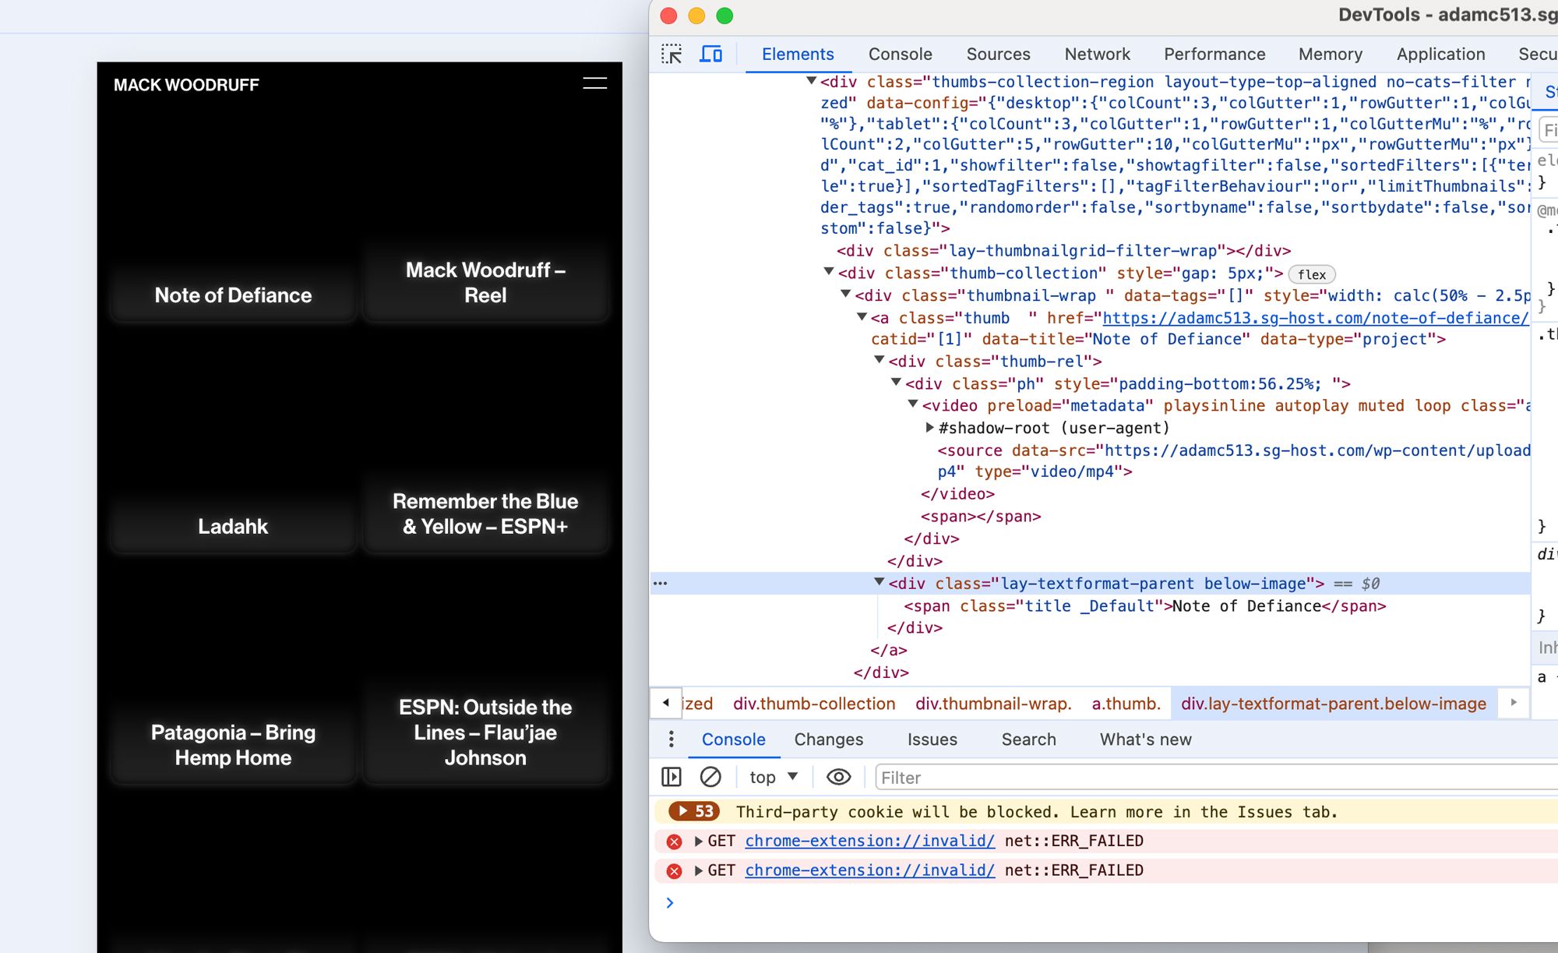Expand the #shadow-root node
Image resolution: width=1558 pixels, height=953 pixels.
929,428
